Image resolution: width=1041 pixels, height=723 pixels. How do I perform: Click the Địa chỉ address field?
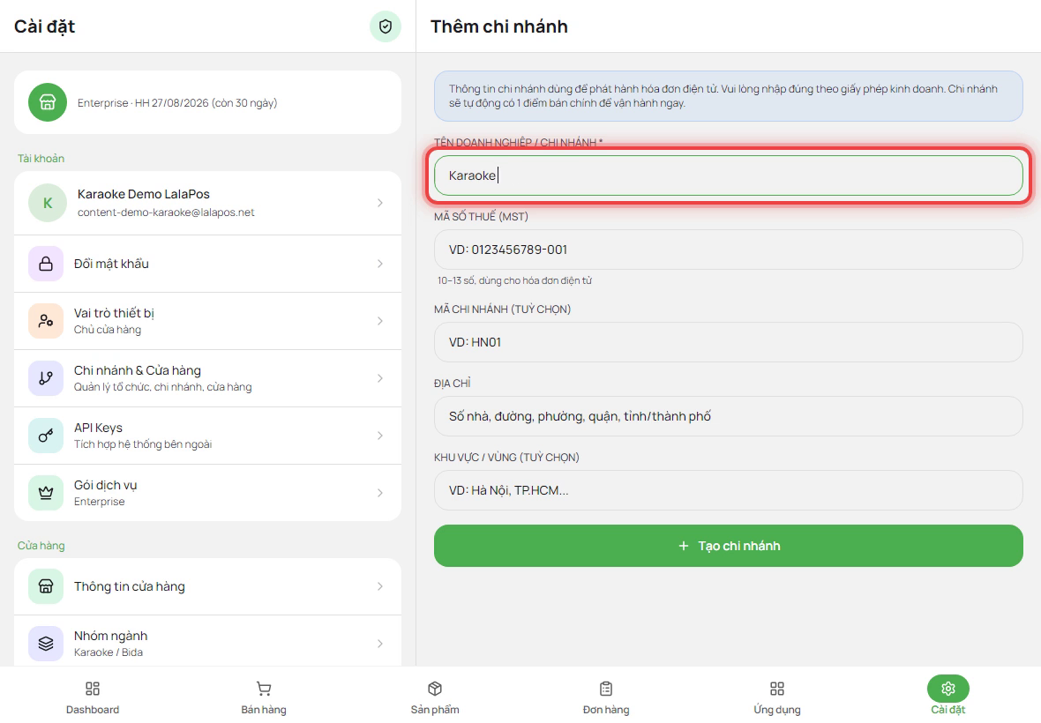tap(729, 416)
